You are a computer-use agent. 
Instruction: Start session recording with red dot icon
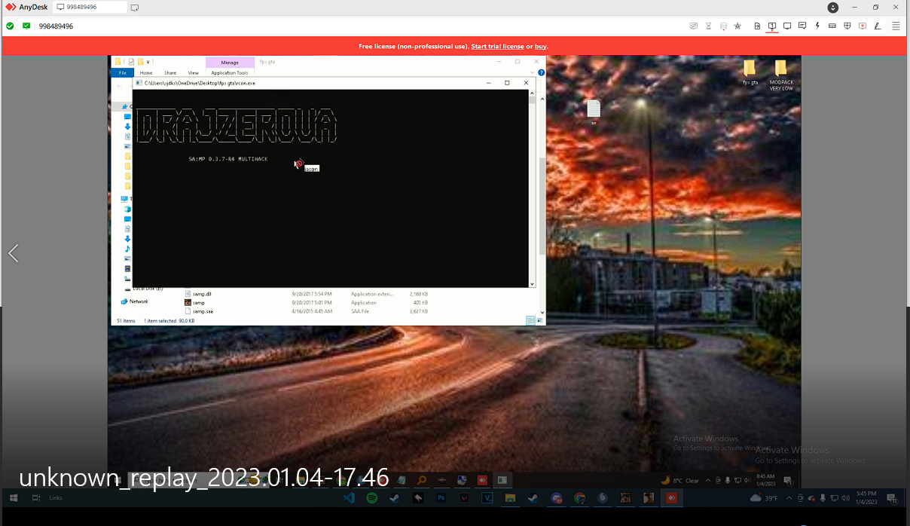coord(863,26)
